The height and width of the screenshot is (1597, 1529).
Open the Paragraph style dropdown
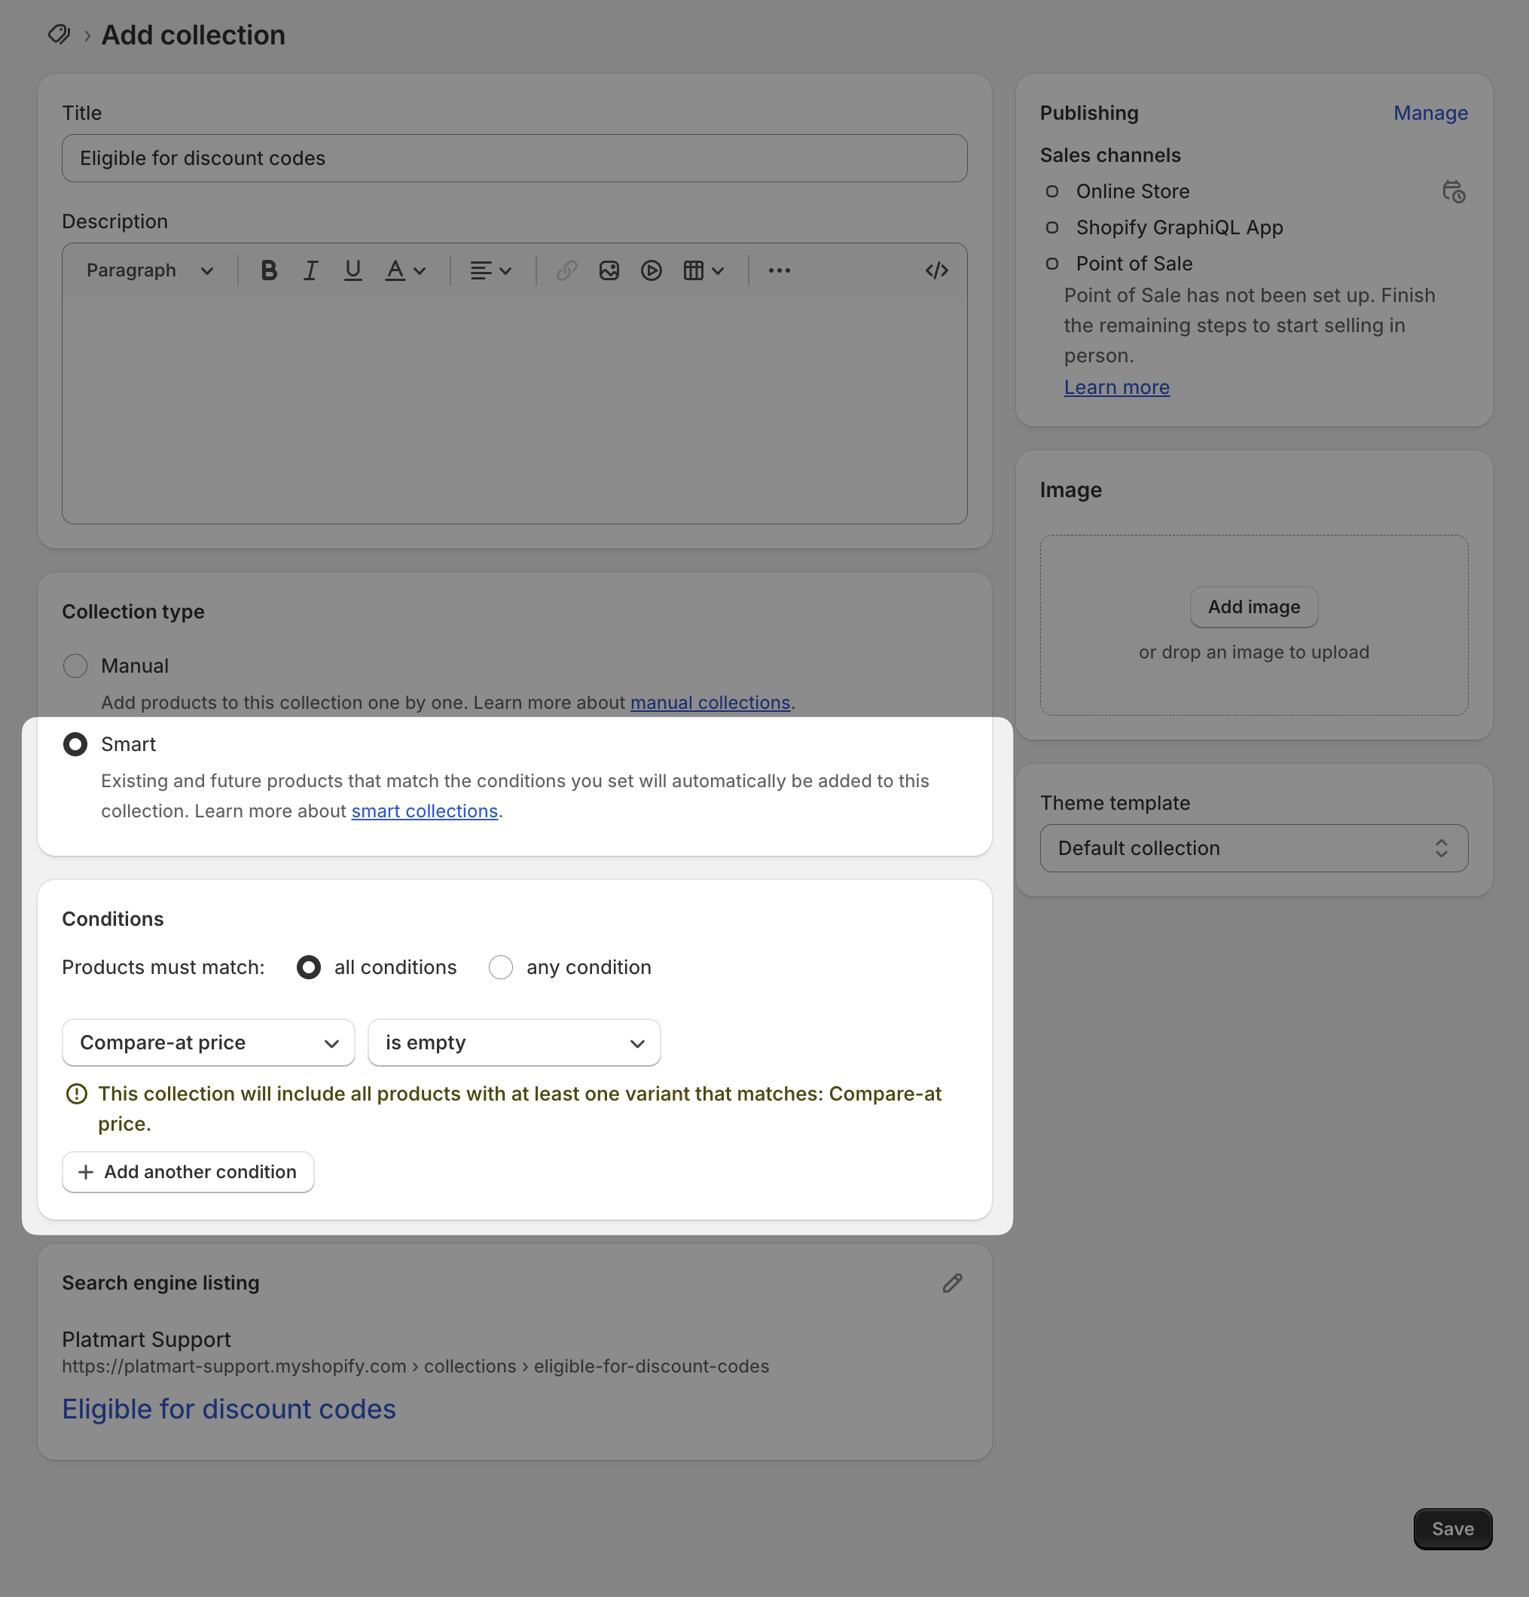pyautogui.click(x=150, y=270)
